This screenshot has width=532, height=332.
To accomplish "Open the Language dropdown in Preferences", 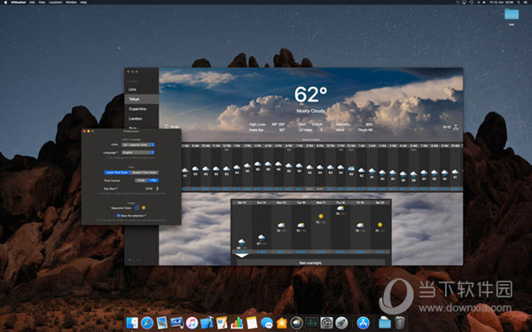I will tap(138, 152).
